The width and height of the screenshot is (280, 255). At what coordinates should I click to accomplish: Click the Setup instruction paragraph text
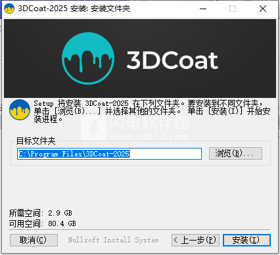[152, 111]
